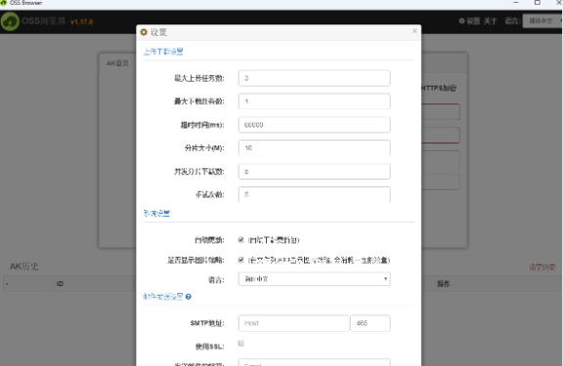The width and height of the screenshot is (563, 366).
Task: Click the SMTP地址 Host input field
Action: [x=293, y=323]
